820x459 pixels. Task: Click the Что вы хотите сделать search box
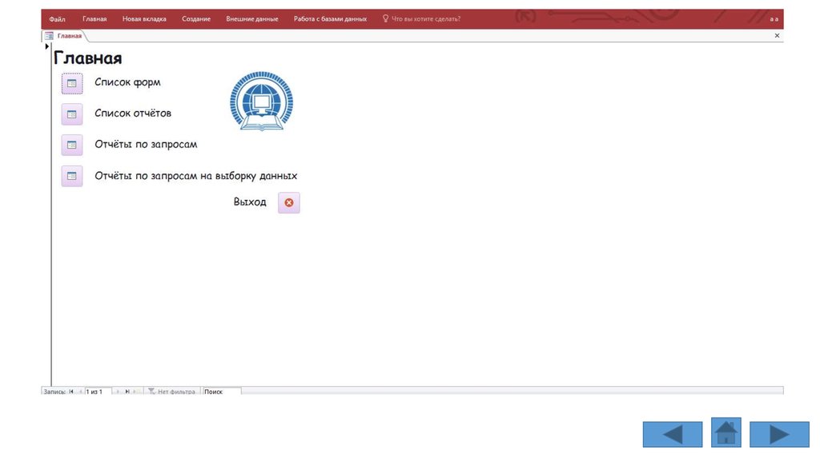tap(421, 19)
